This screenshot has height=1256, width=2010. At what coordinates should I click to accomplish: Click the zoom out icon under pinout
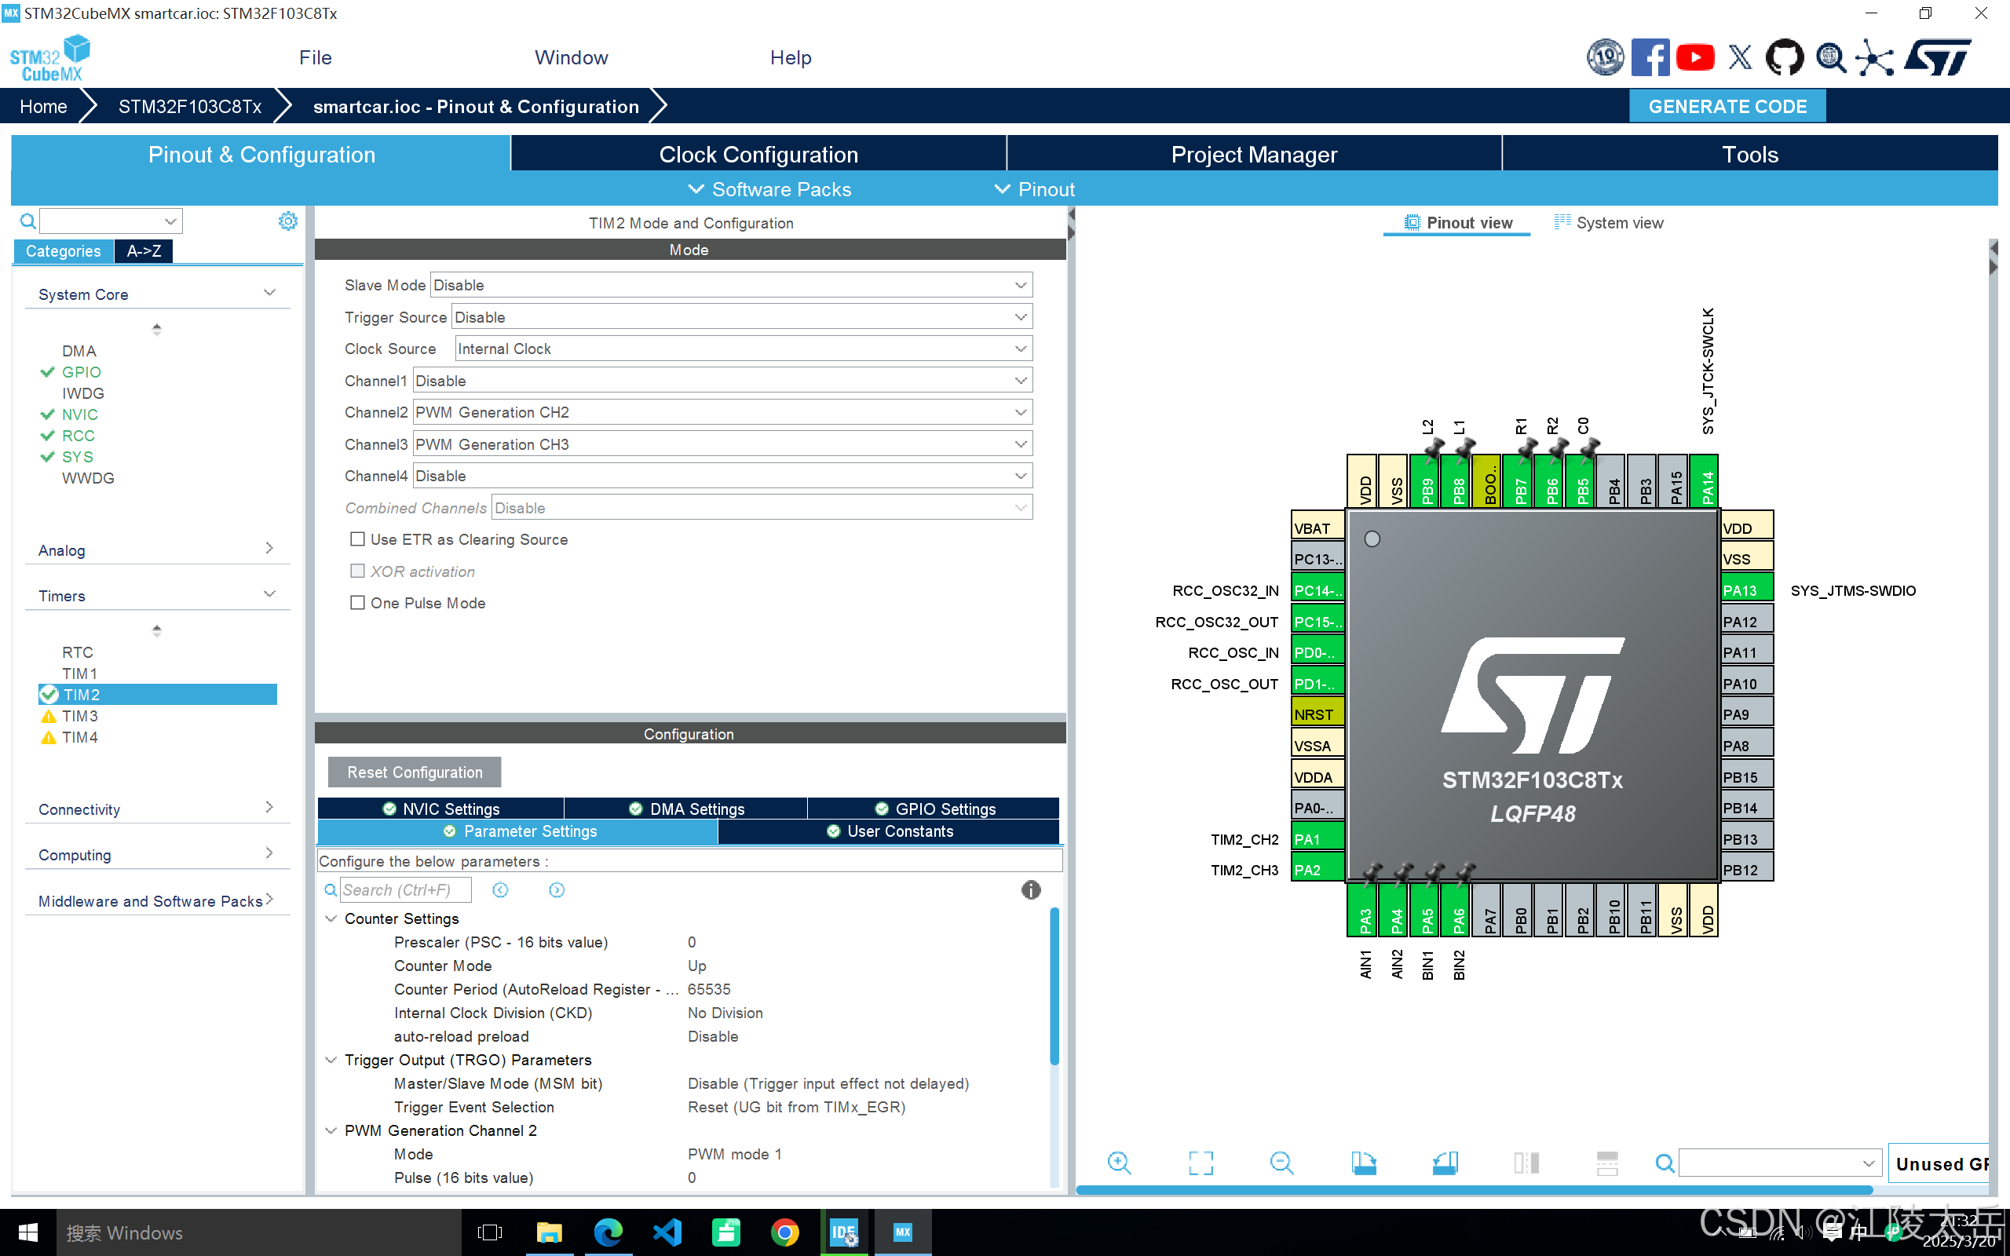1281,1163
